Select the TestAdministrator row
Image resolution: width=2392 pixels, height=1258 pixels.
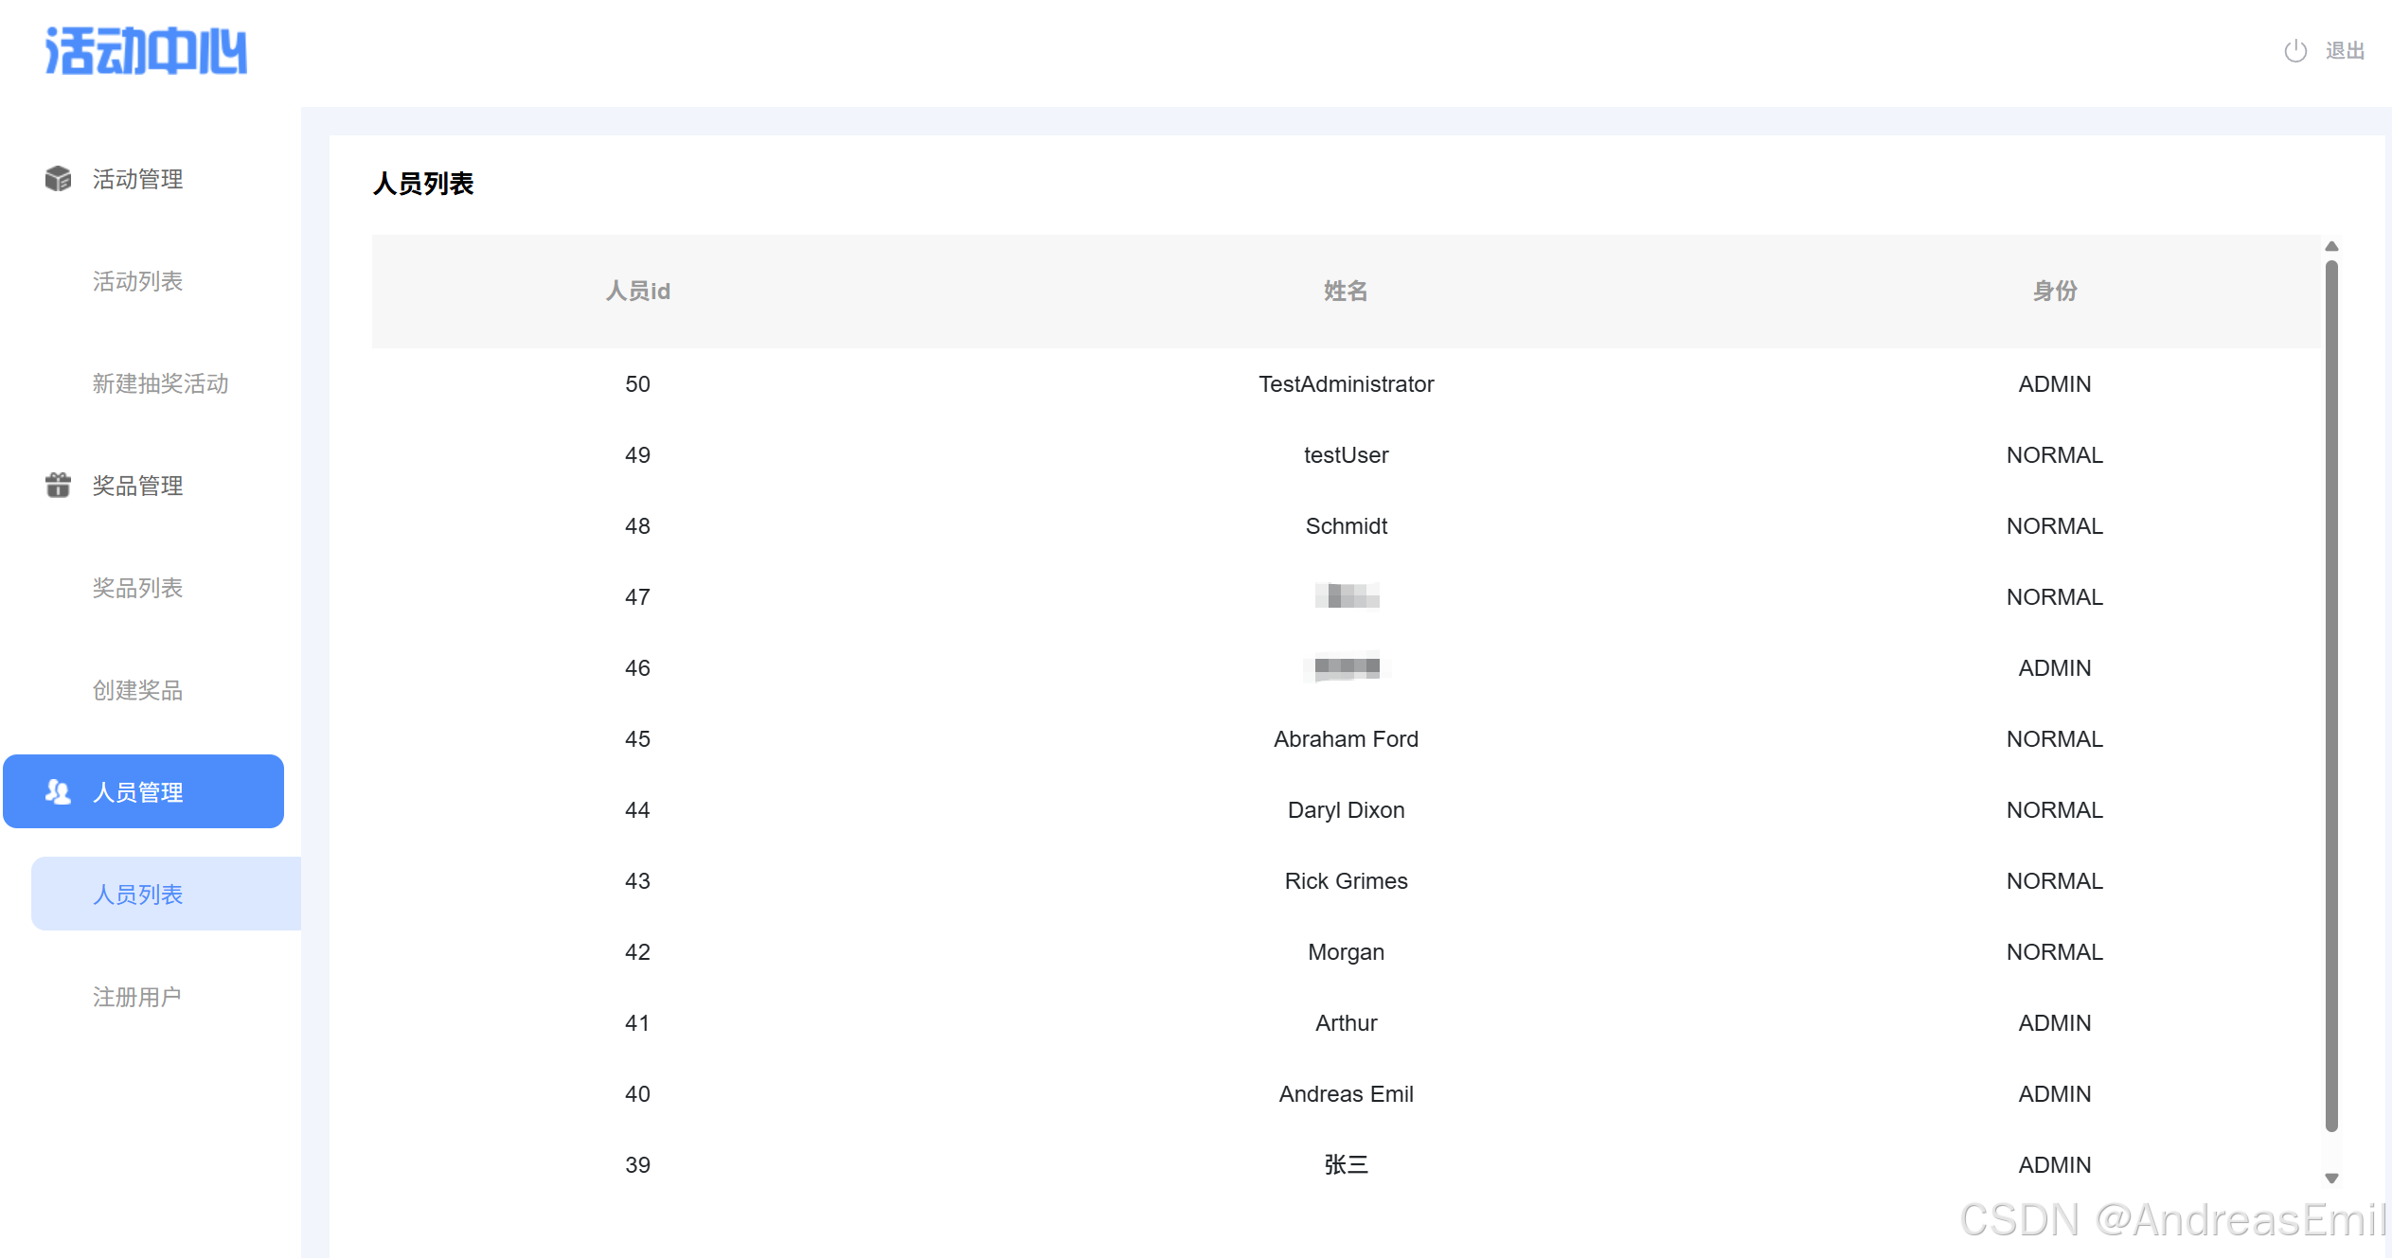1346,384
